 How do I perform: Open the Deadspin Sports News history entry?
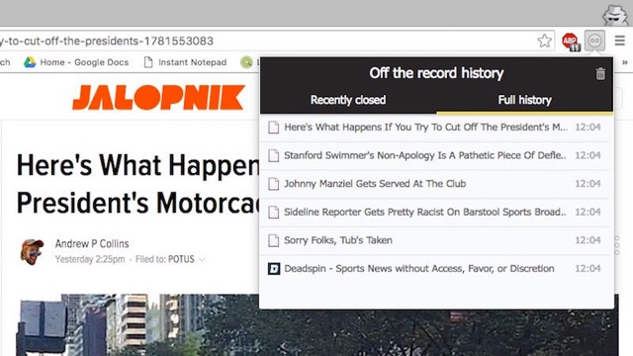435,268
